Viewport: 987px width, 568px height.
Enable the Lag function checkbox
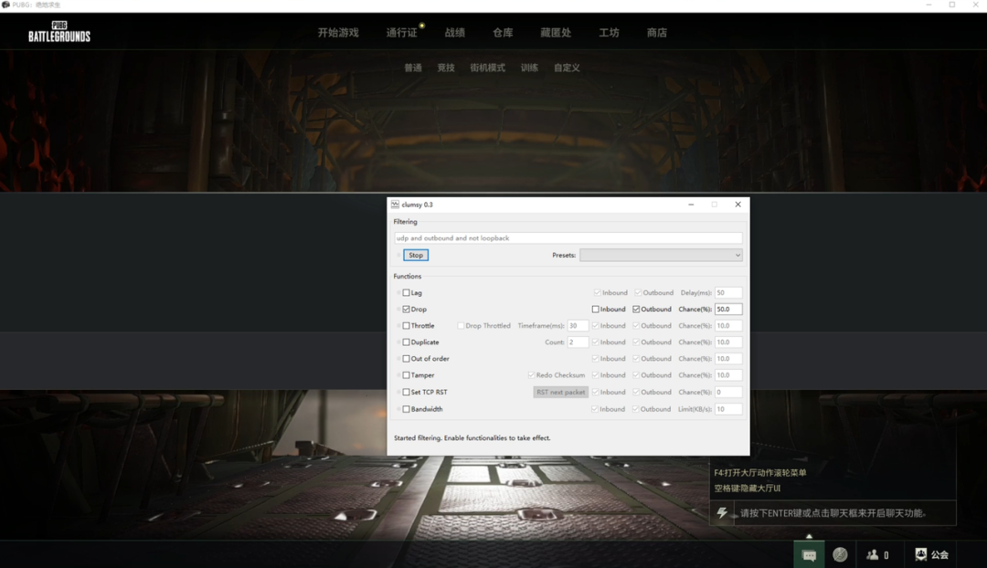(x=406, y=292)
